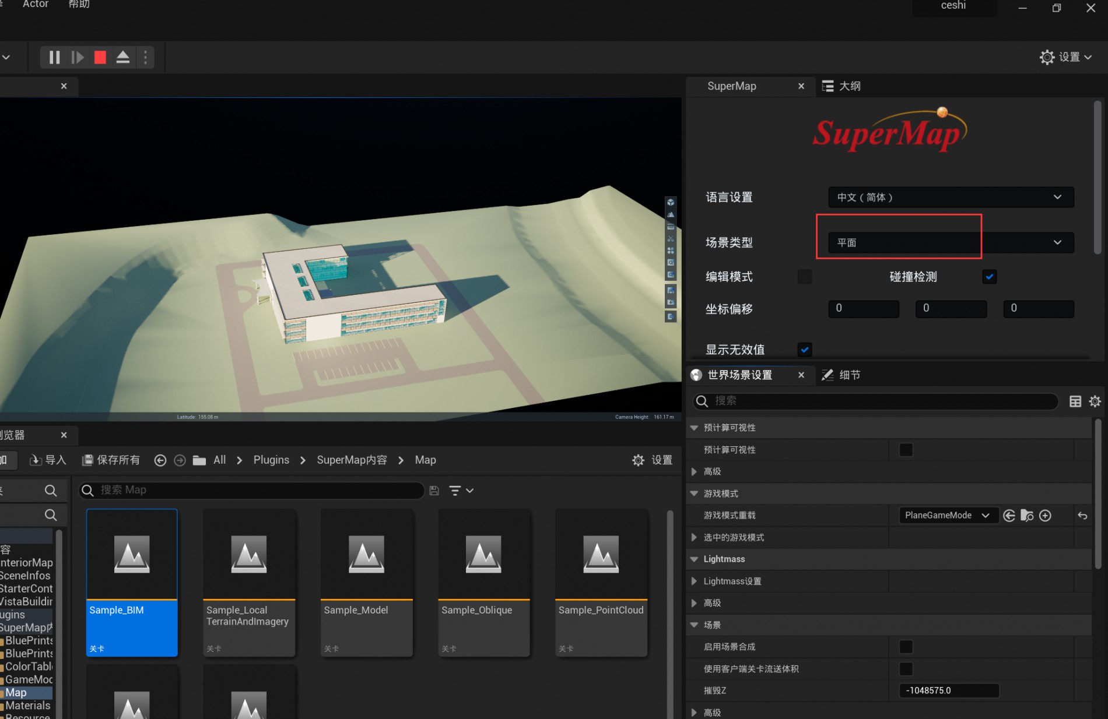Click the query search icon in viewport toolbar
Screen dimensions: 1108x719
671,274
